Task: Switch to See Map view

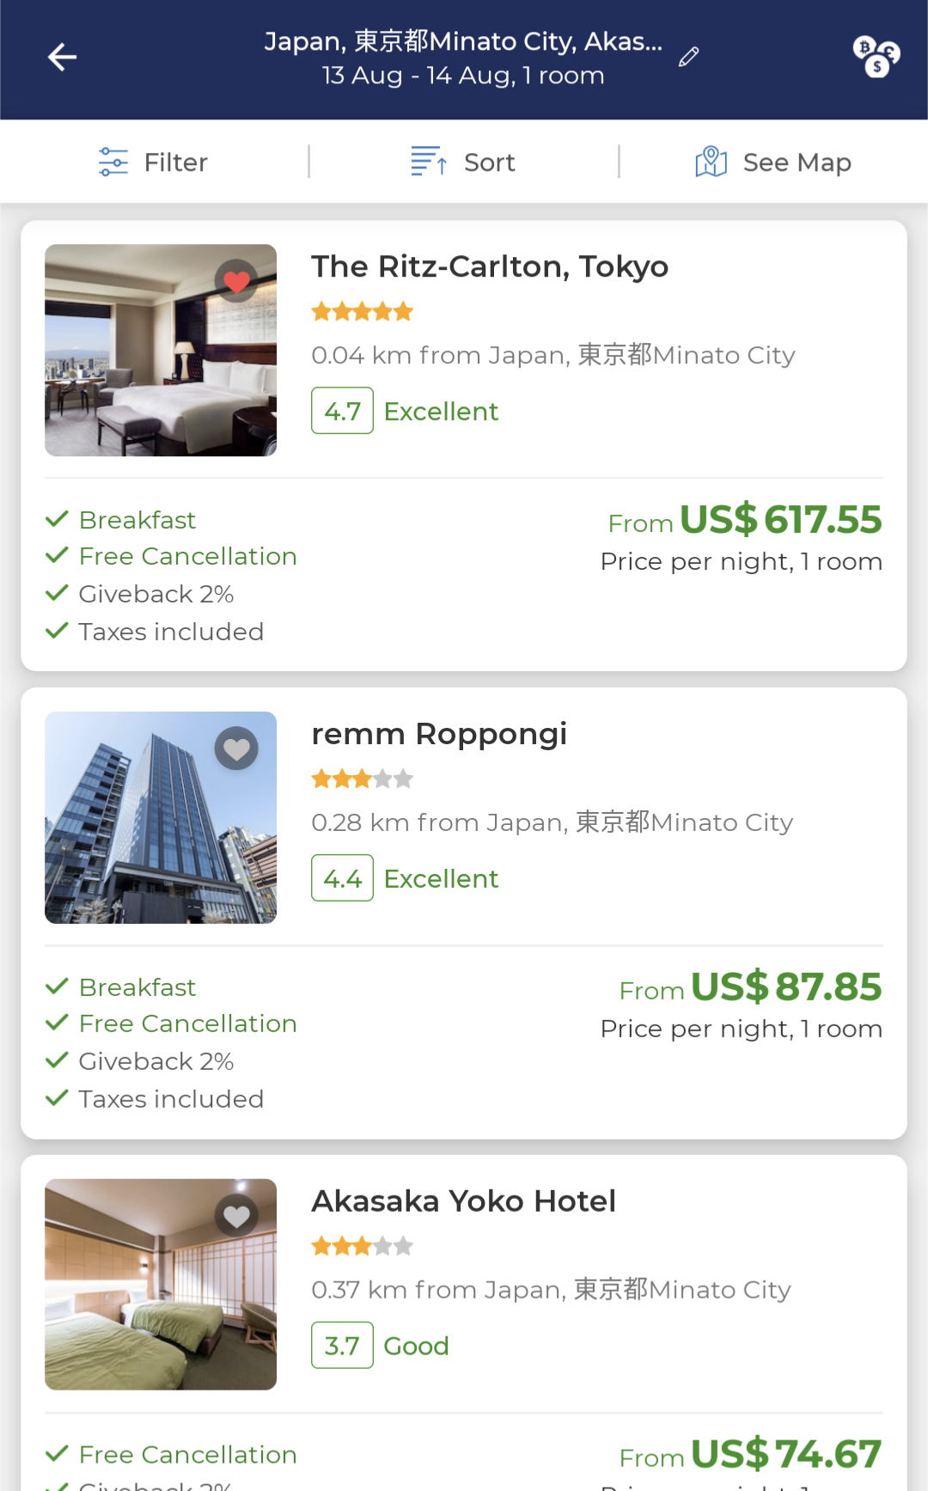Action: pos(772,162)
